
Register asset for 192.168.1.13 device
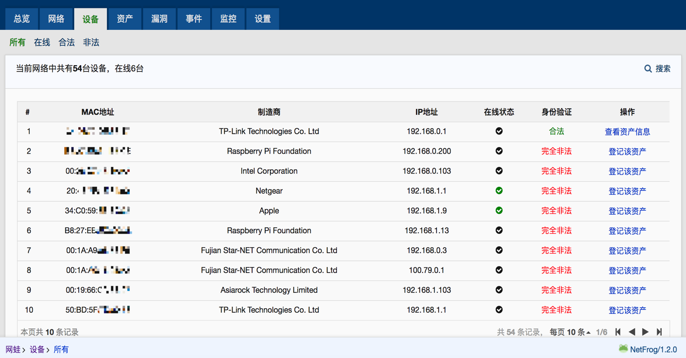click(x=627, y=231)
